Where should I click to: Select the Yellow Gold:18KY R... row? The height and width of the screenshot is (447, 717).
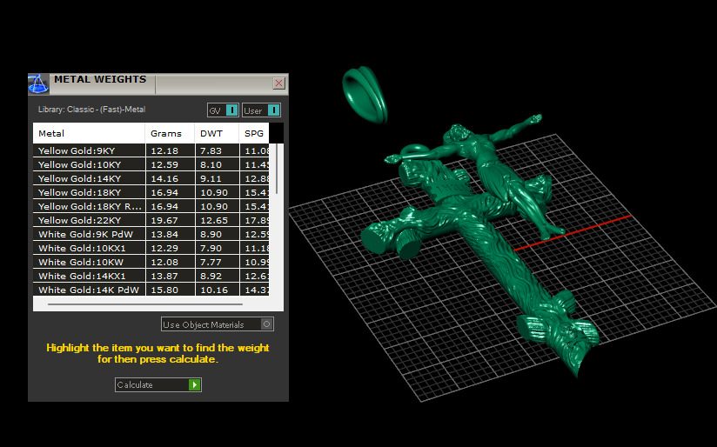pos(151,206)
